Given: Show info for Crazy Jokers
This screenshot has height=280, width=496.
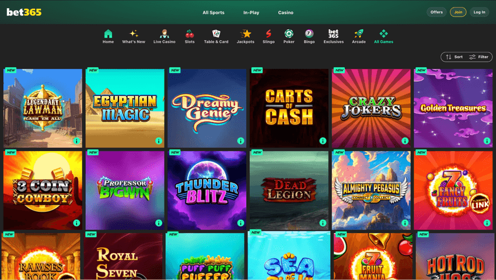Looking at the screenshot, I should (x=405, y=141).
